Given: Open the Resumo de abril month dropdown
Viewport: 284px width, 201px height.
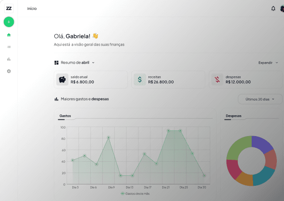Looking at the screenshot, I should pos(74,63).
